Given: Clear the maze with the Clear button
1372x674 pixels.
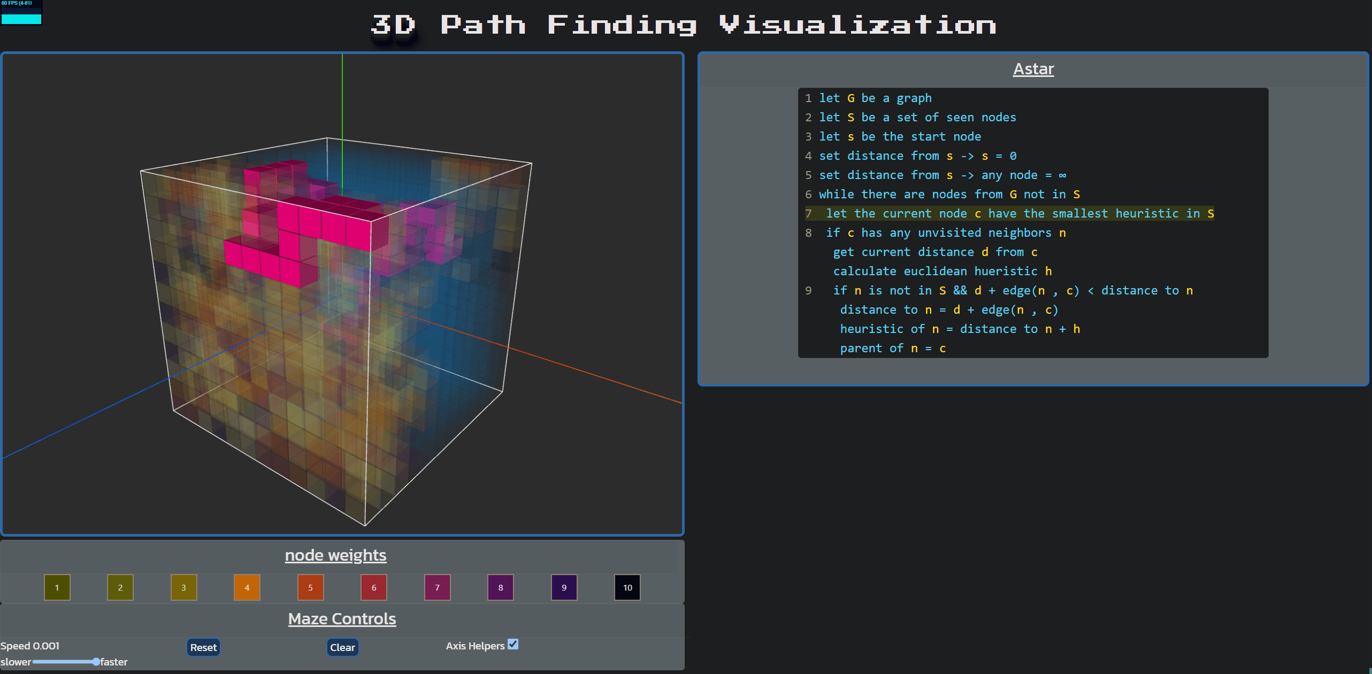Looking at the screenshot, I should coord(342,647).
